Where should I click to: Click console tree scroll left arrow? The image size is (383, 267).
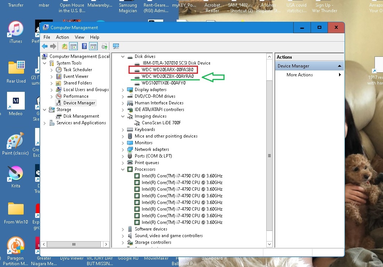point(44,244)
